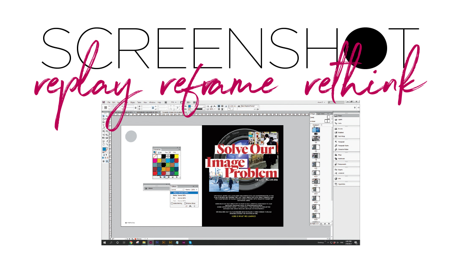Viewport: 456px width, 255px height.
Task: Open the Windows notification center
Action: (356, 242)
